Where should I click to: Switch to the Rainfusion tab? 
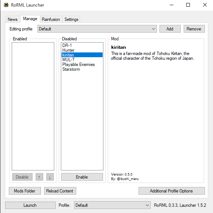click(x=51, y=19)
